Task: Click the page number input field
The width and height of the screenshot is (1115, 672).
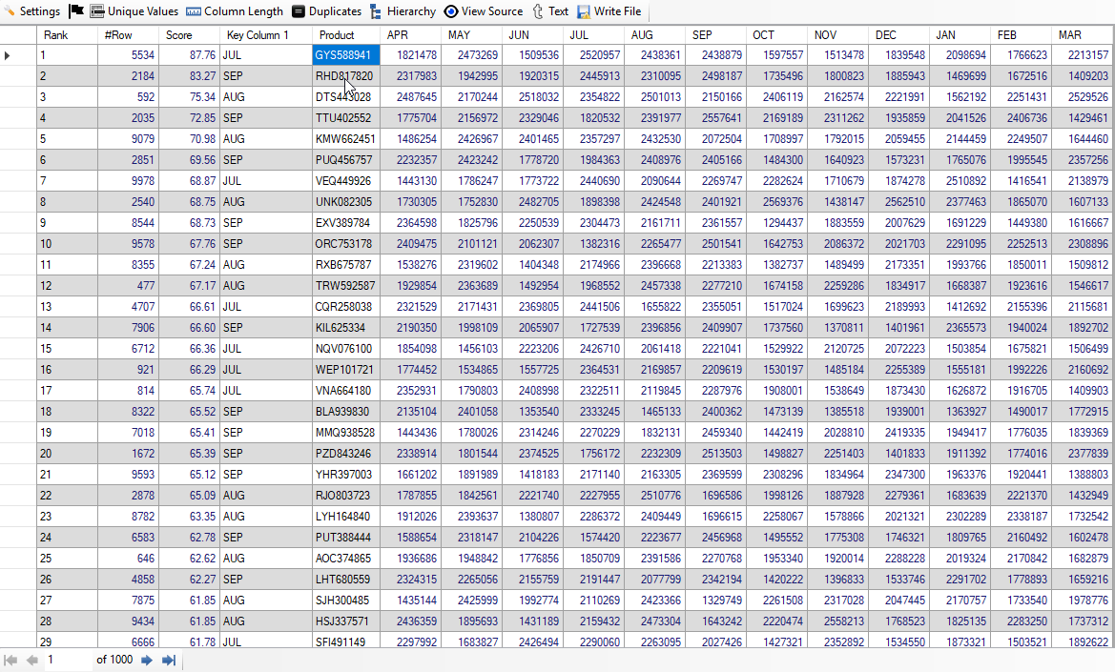Action: pos(67,660)
